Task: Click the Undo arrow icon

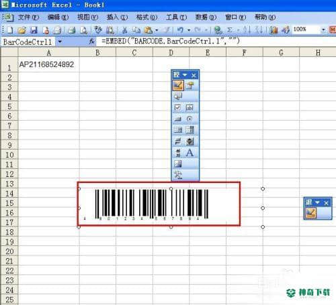Action: tap(180, 29)
